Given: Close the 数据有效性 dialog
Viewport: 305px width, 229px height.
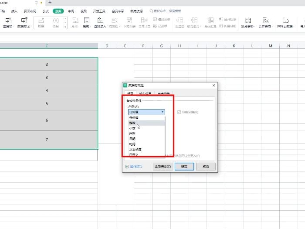Looking at the screenshot, I should [x=214, y=85].
